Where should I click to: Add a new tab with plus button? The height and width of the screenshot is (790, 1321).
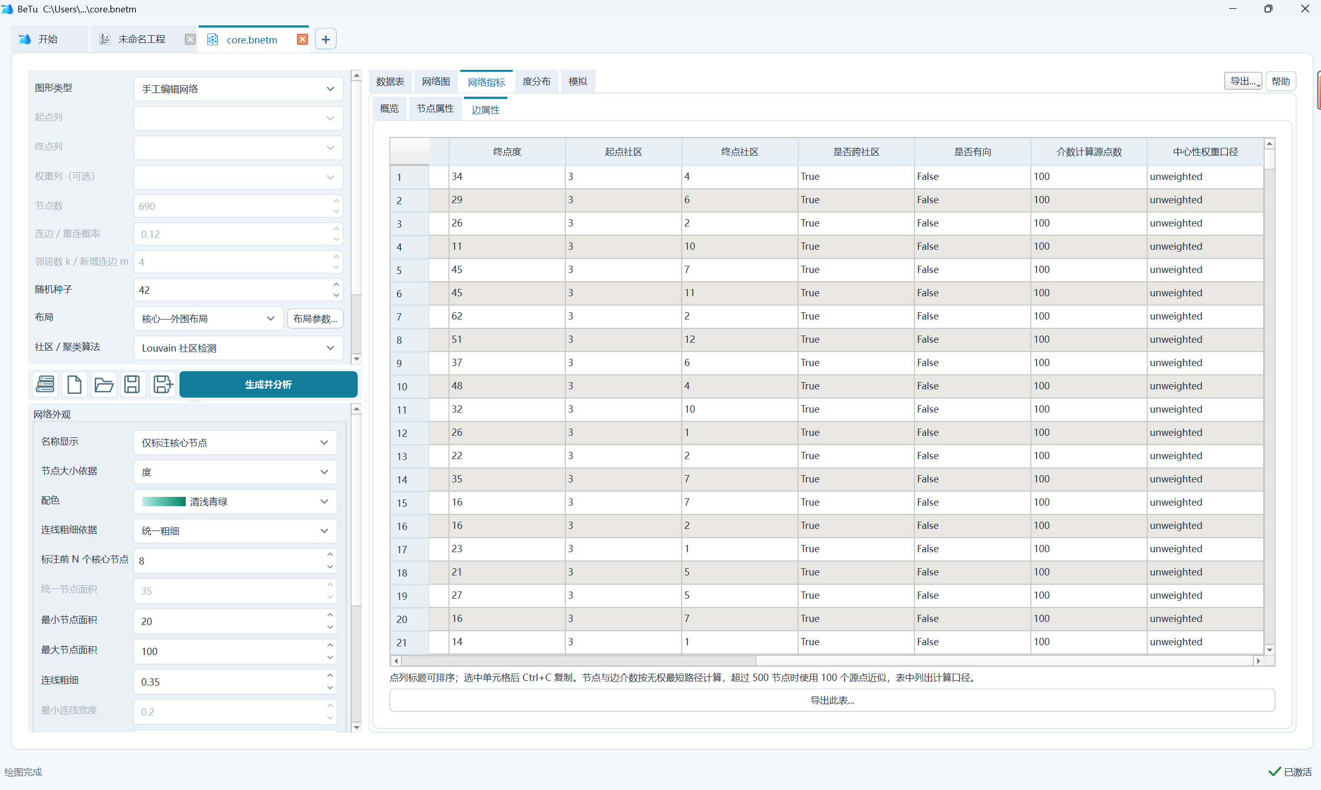pos(326,39)
